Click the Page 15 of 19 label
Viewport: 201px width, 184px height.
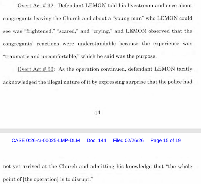point(166,140)
